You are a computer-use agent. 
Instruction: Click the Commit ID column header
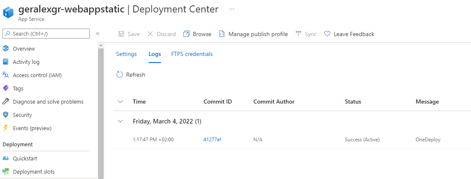tap(218, 102)
